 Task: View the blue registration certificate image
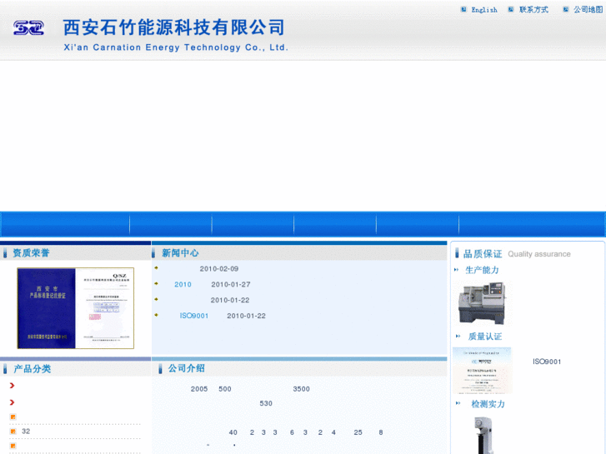pos(76,308)
